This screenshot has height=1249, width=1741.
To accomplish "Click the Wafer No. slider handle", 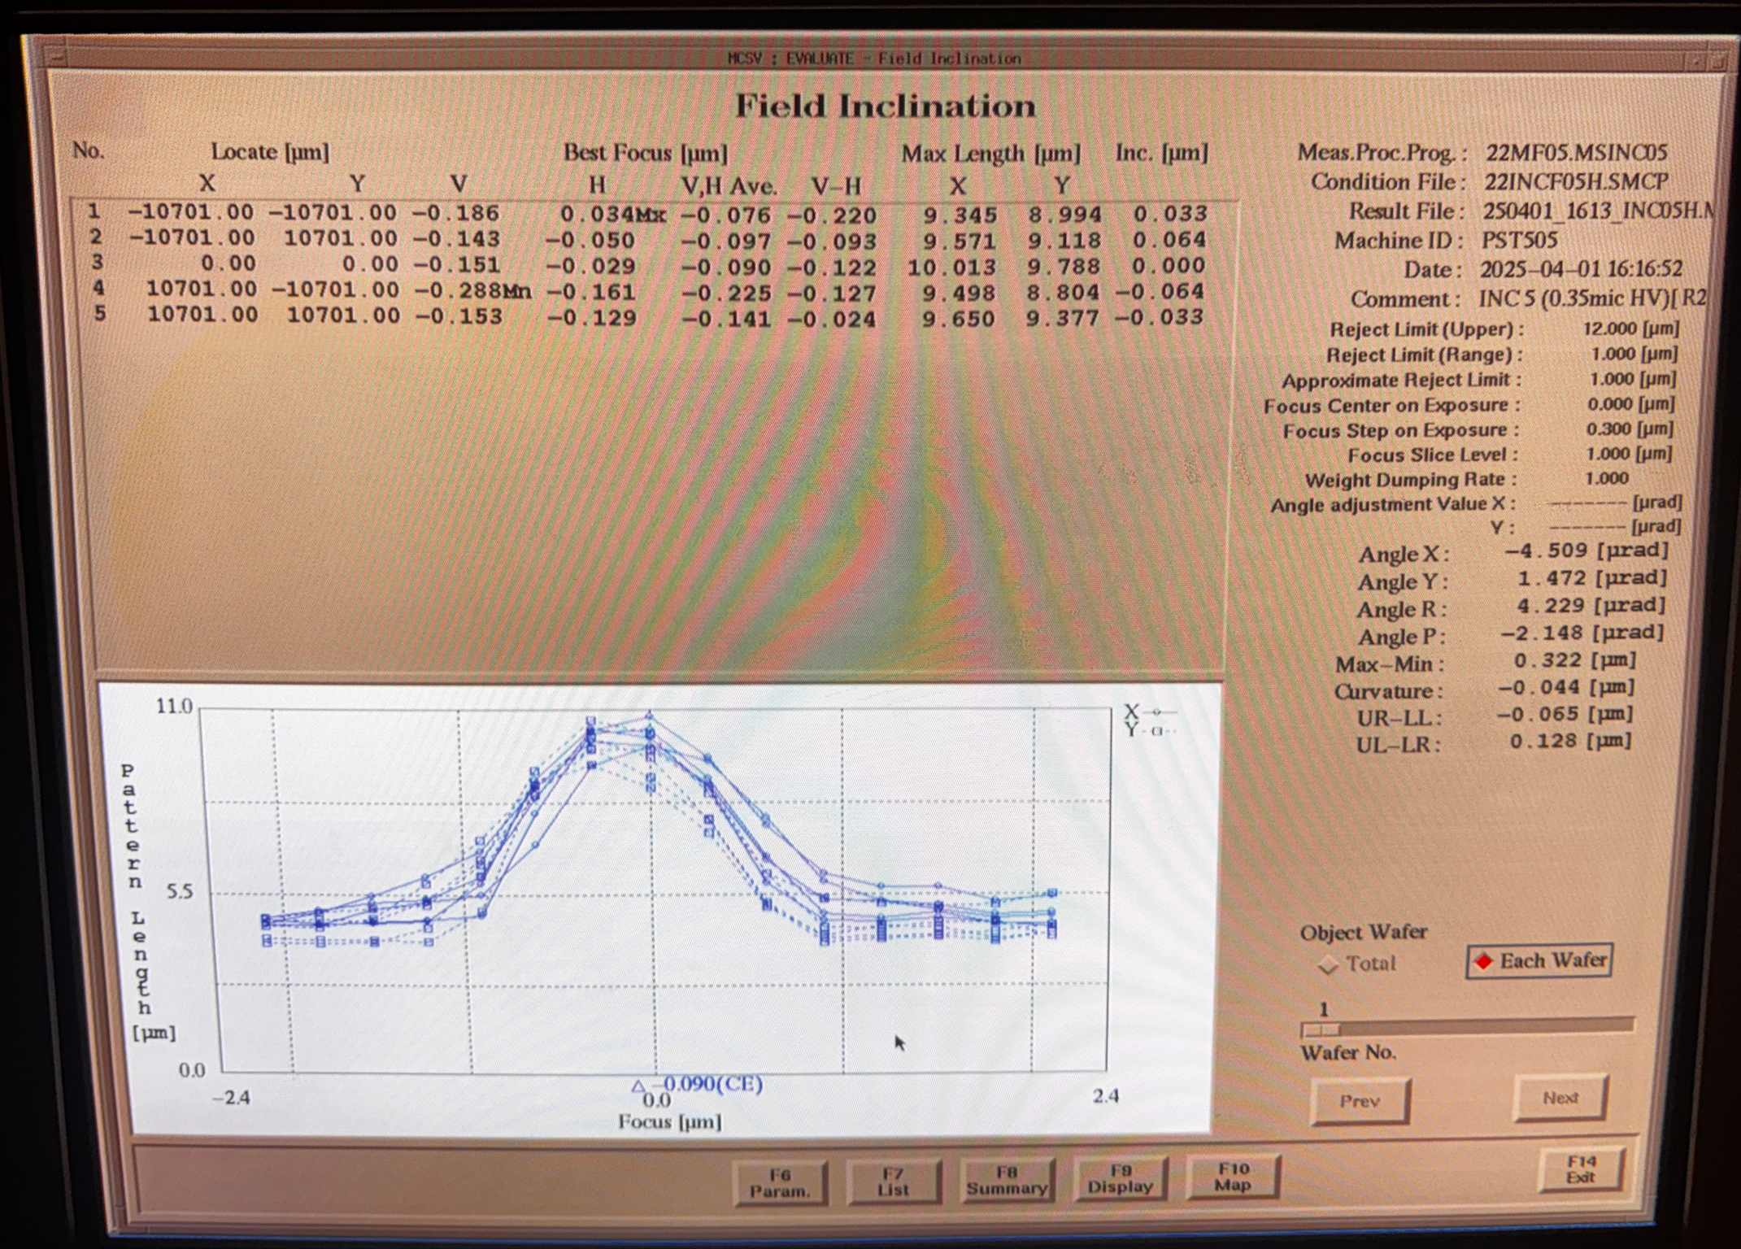I will [x=1320, y=1030].
